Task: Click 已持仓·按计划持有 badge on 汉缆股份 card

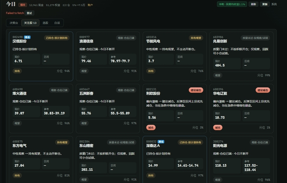Action: (x=57, y=38)
